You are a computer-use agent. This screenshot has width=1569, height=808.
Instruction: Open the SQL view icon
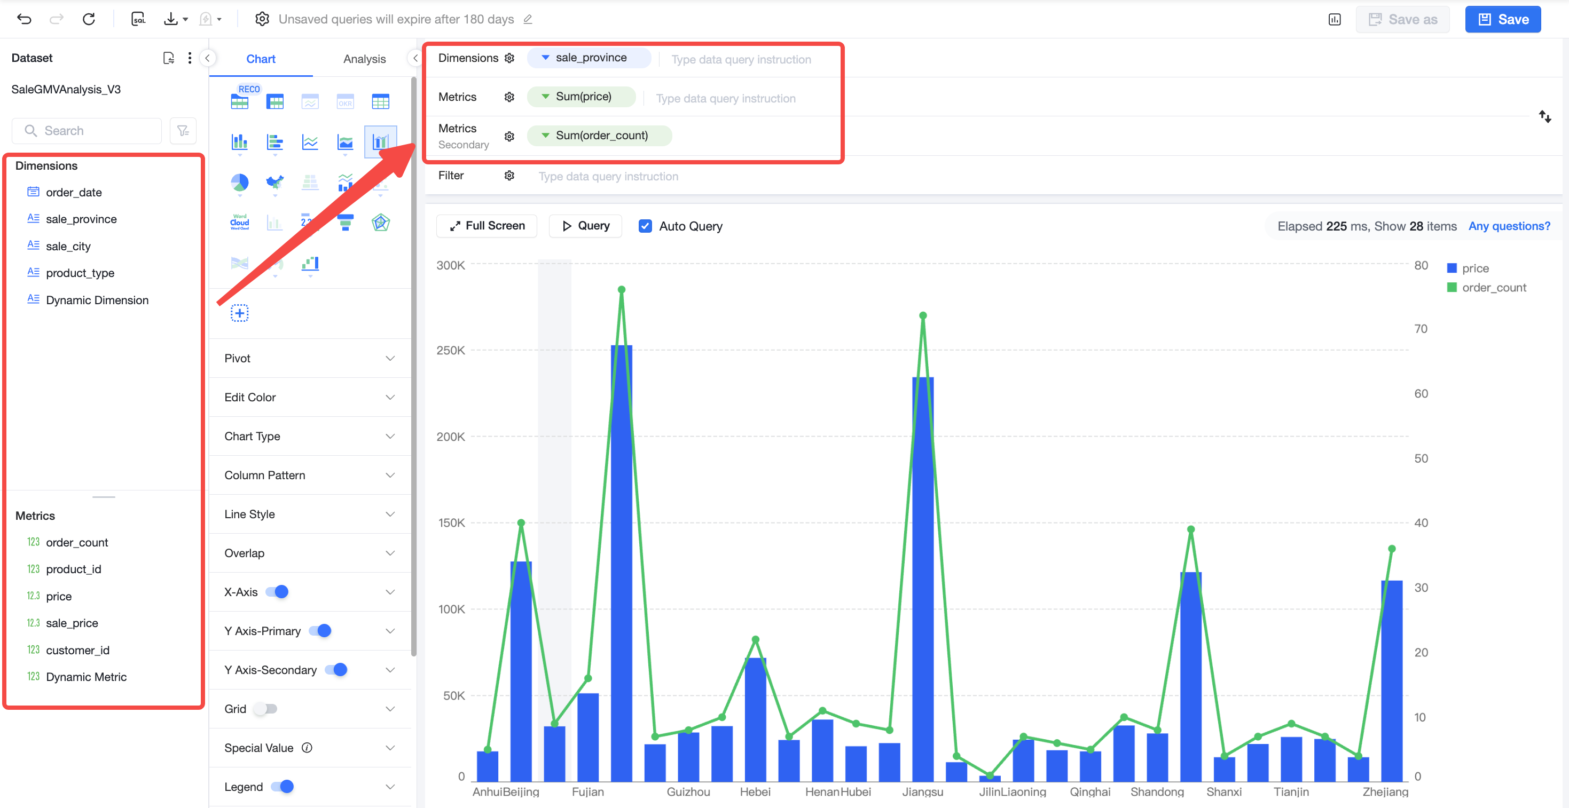click(x=138, y=19)
